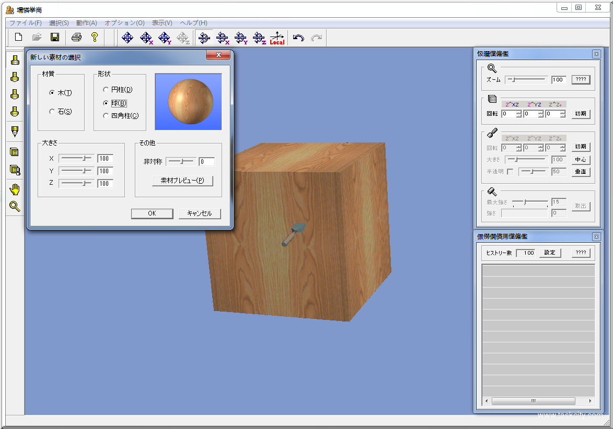Click the X size slider in dialog
The height and width of the screenshot is (429, 613).
[76, 158]
